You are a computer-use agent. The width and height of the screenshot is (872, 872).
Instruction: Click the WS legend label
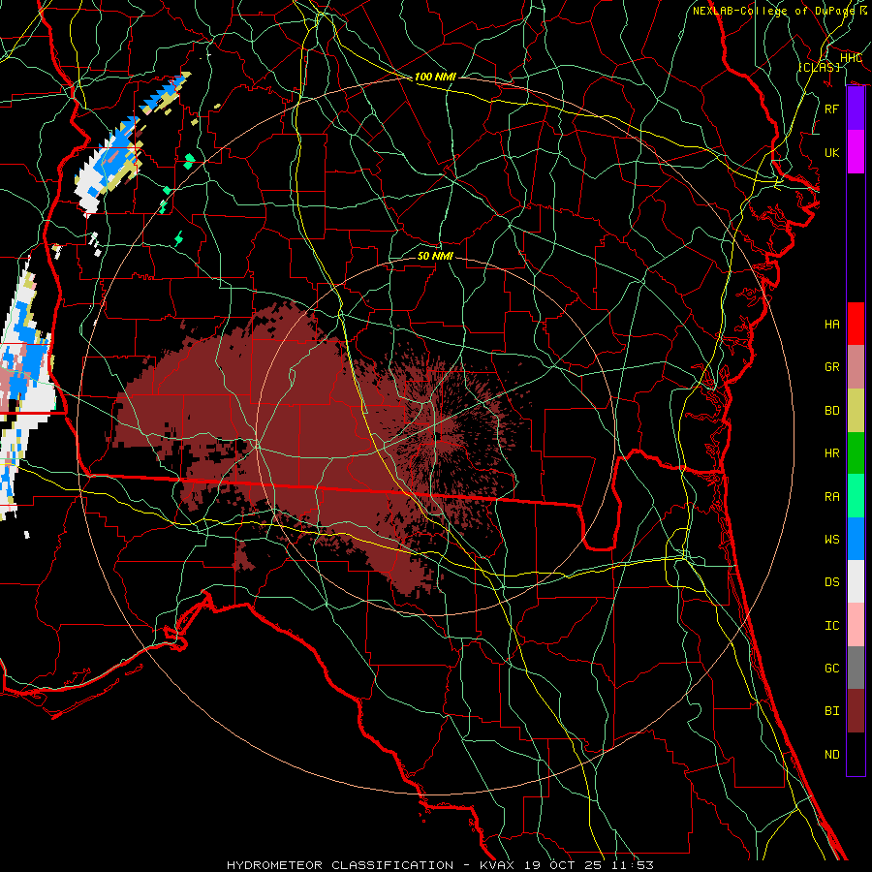coord(831,539)
